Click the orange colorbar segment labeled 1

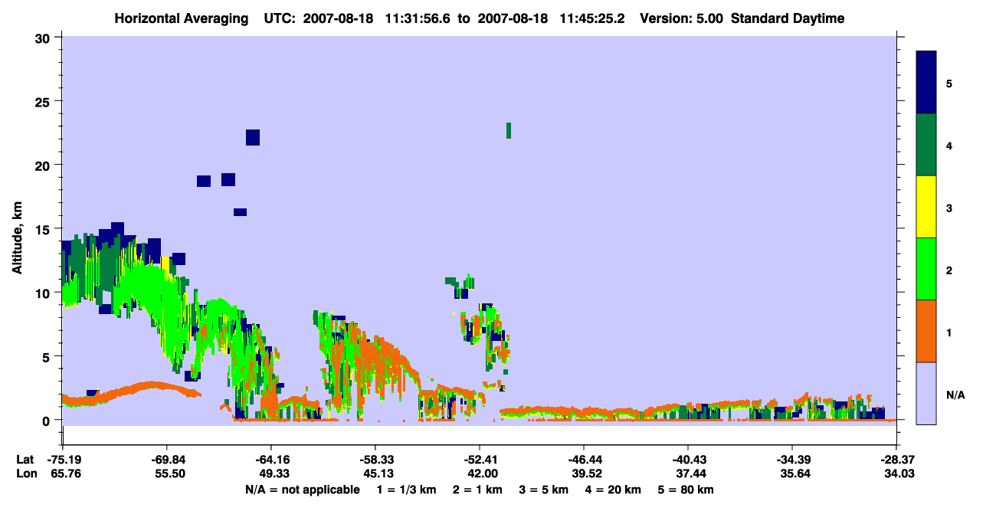click(x=926, y=331)
